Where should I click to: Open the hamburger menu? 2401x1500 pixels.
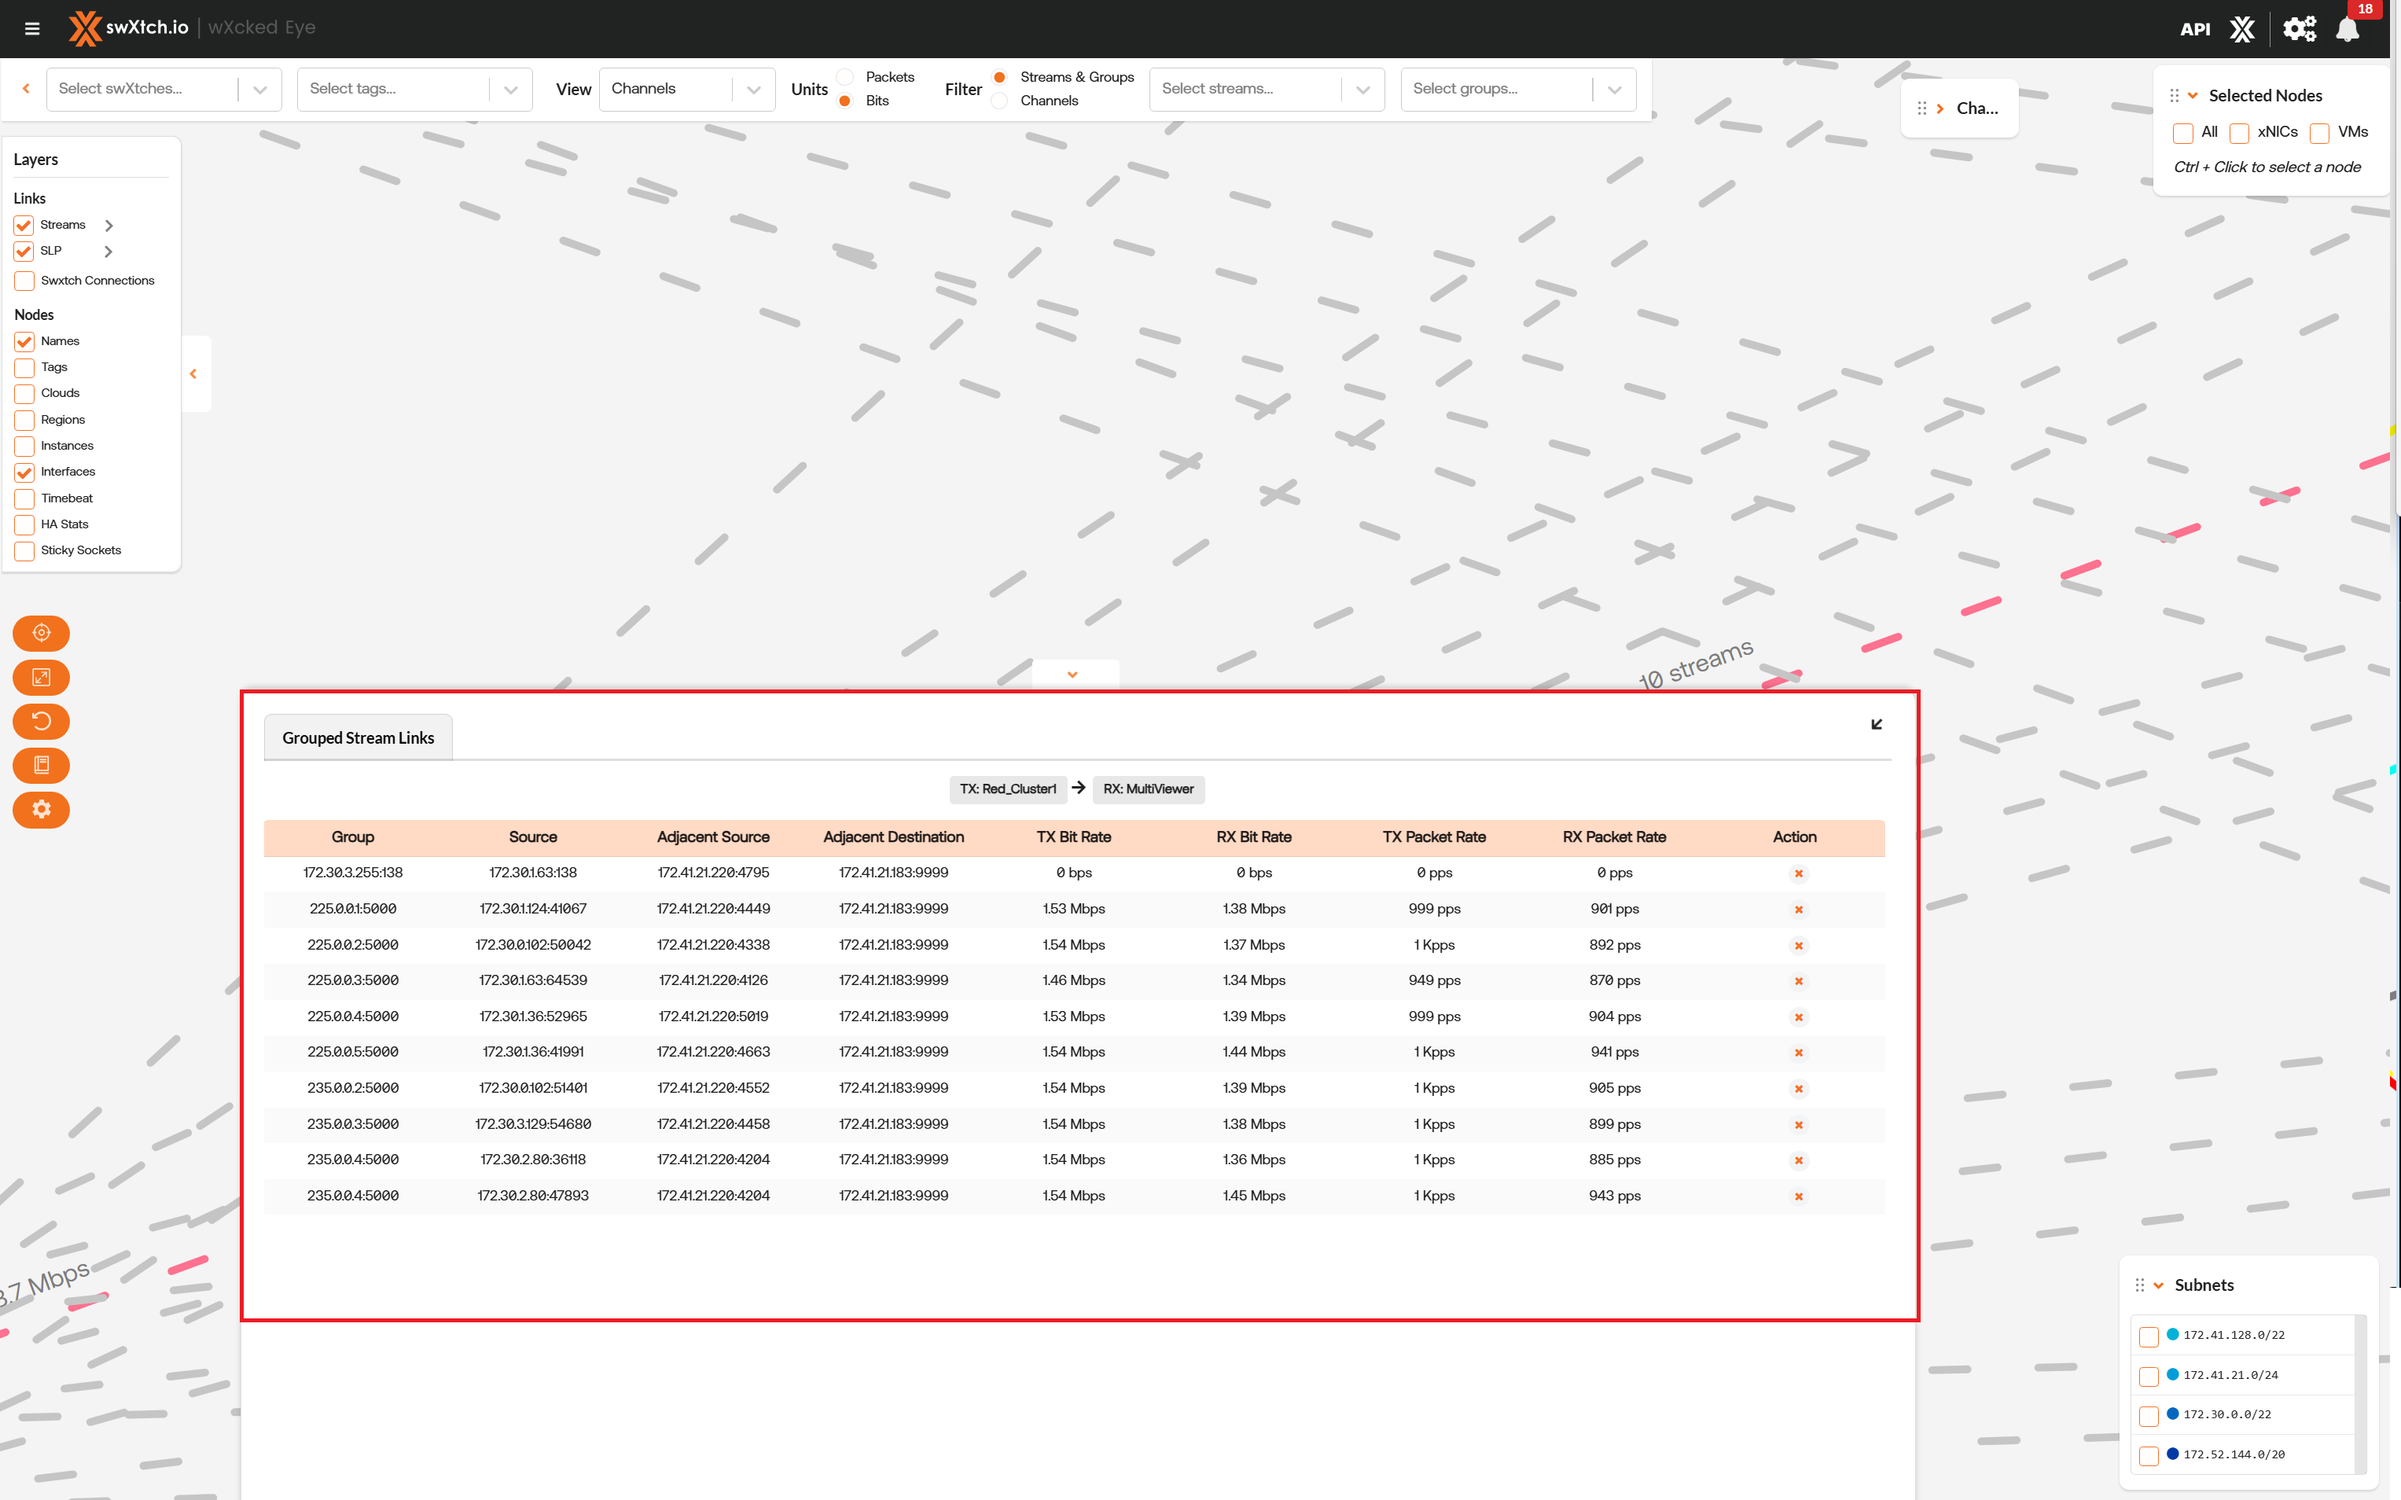click(x=31, y=28)
